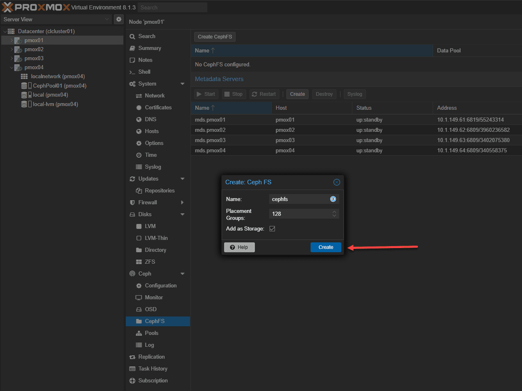The height and width of the screenshot is (391, 522).
Task: Close the Create Ceph FS dialog
Action: click(x=337, y=182)
